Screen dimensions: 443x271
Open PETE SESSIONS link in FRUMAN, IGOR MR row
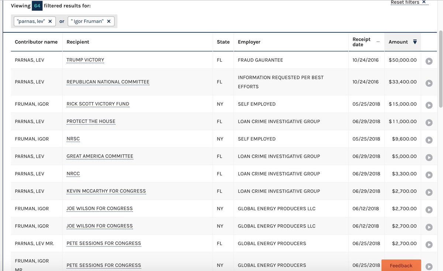[104, 265]
